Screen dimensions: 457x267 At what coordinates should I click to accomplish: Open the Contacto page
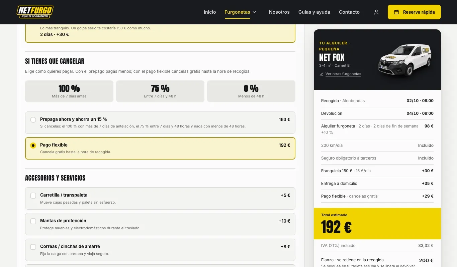click(349, 12)
